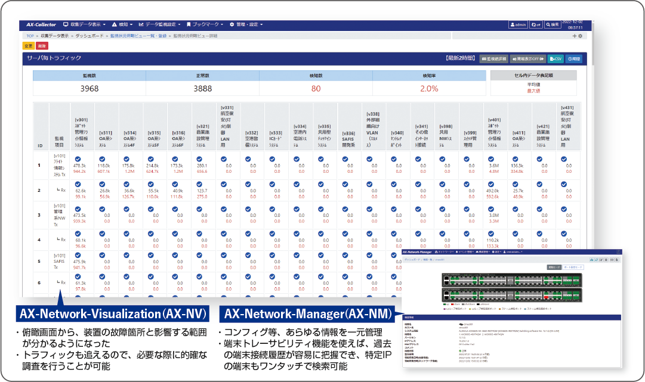Go to TOP in the breadcrumb
This screenshot has height=382, width=645.
30,36
